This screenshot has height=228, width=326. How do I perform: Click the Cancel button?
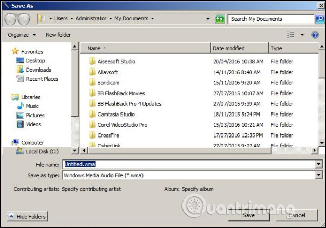pyautogui.click(x=297, y=215)
